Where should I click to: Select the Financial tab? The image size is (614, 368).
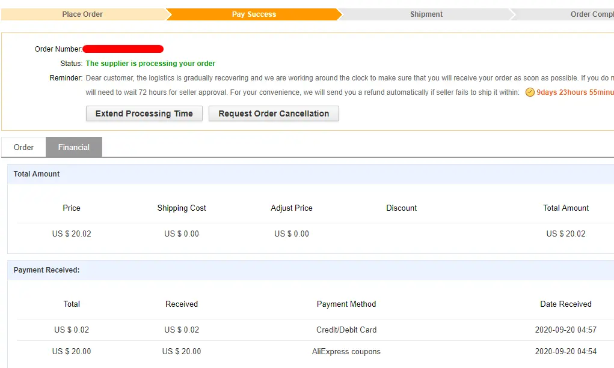click(x=74, y=147)
